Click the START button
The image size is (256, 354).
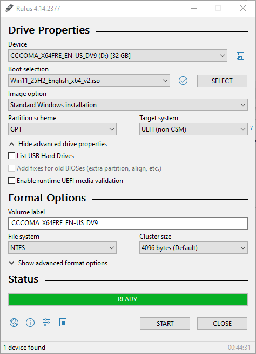tap(165, 323)
